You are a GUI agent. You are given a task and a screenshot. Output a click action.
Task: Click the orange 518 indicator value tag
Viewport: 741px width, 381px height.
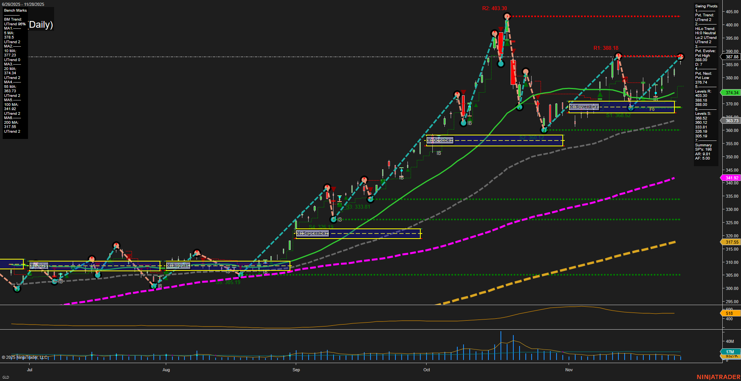730,313
